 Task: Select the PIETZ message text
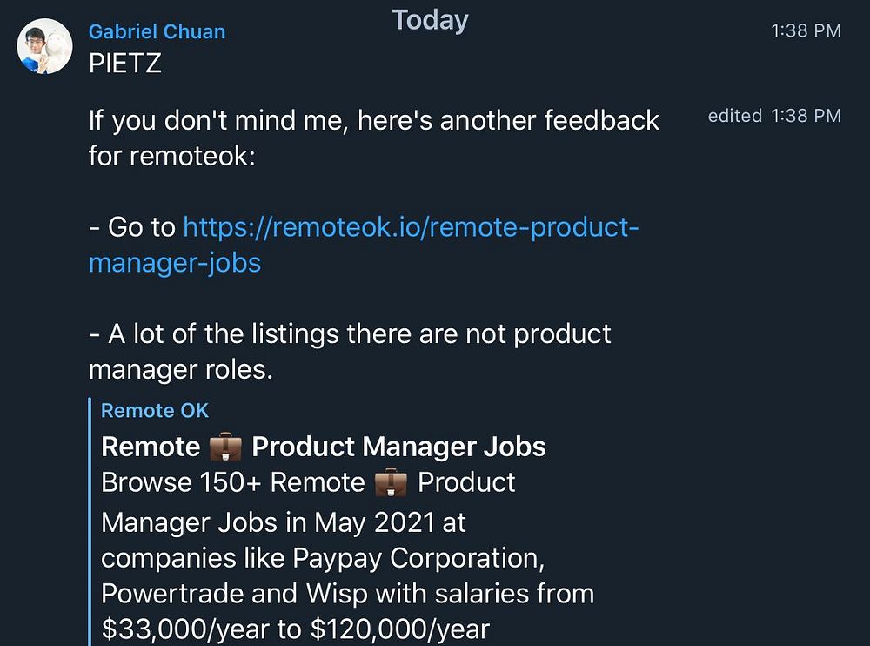click(125, 65)
